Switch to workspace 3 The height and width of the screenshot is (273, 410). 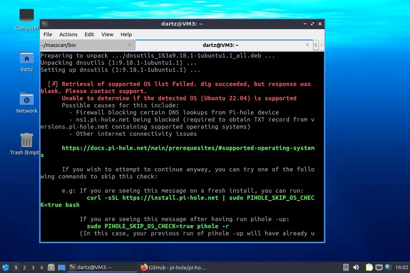pos(33,268)
